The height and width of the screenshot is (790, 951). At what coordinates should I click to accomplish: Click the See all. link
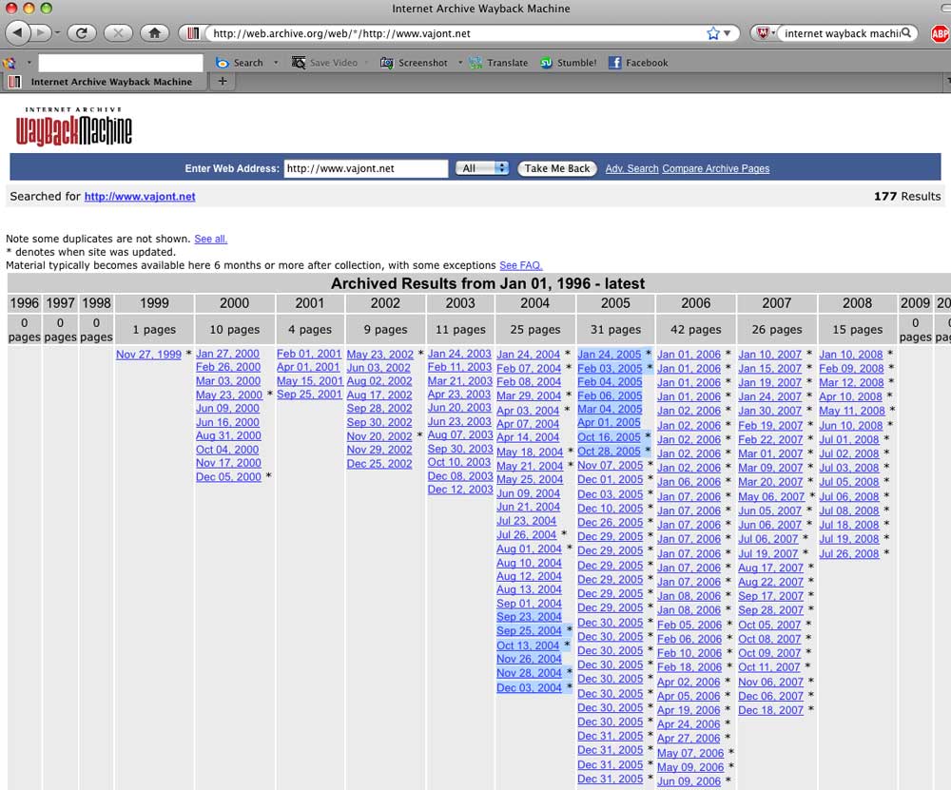click(x=210, y=239)
